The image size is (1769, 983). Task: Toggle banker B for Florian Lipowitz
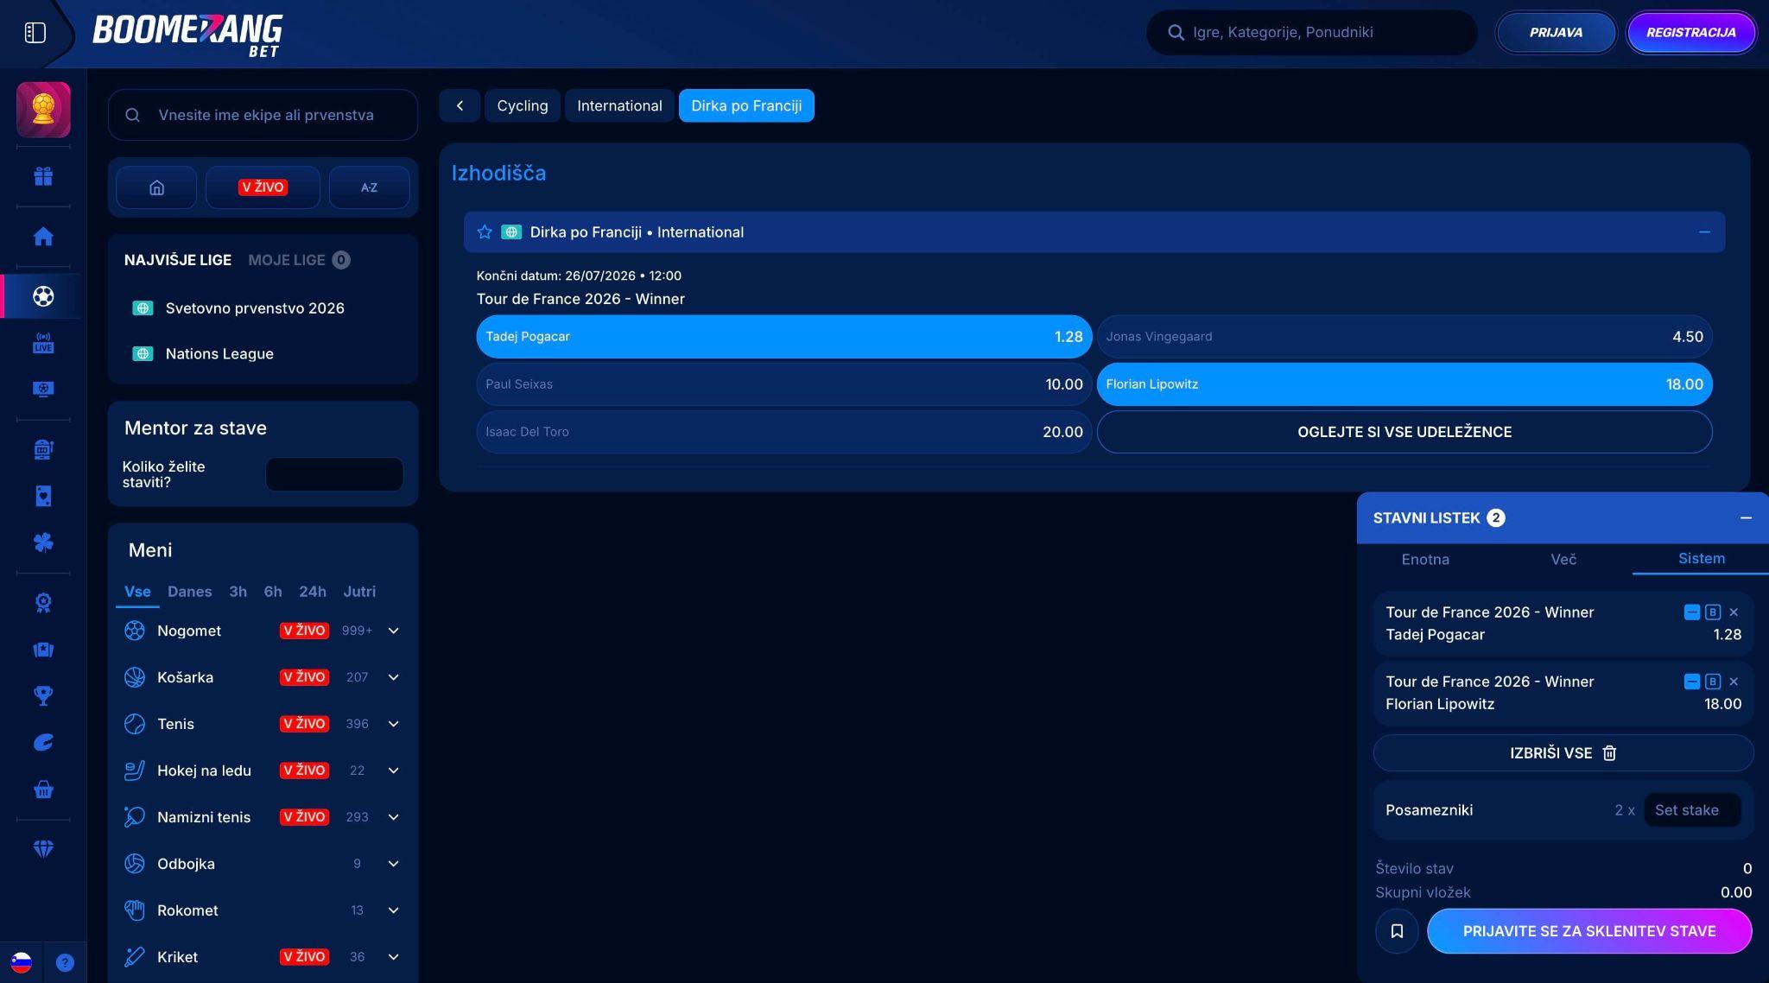pos(1713,682)
